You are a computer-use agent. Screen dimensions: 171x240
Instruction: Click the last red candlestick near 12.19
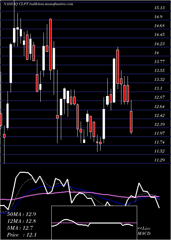click(131, 122)
